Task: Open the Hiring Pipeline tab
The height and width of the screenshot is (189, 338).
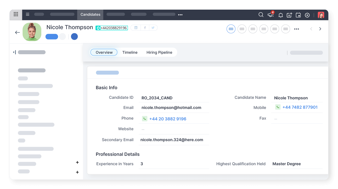Action: click(159, 52)
